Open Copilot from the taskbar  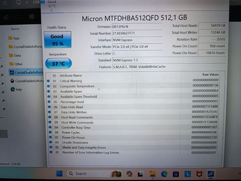point(129,174)
